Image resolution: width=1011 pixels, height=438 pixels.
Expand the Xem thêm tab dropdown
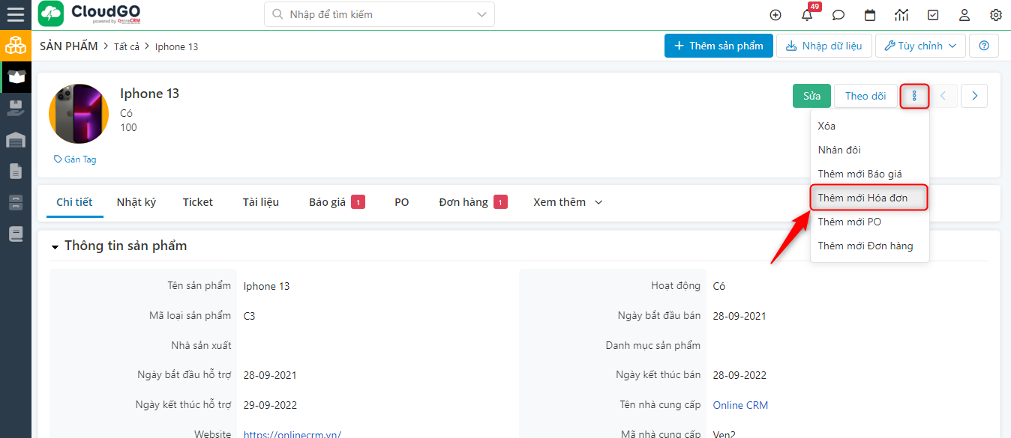(x=568, y=202)
